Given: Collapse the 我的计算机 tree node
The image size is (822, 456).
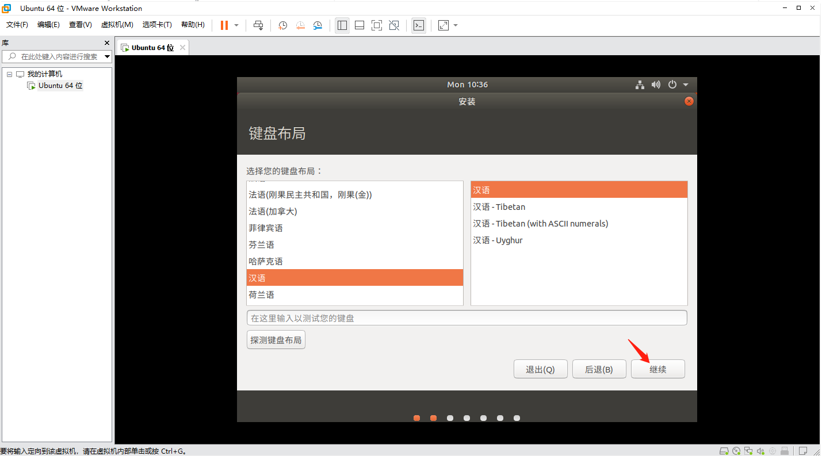Looking at the screenshot, I should point(9,74).
